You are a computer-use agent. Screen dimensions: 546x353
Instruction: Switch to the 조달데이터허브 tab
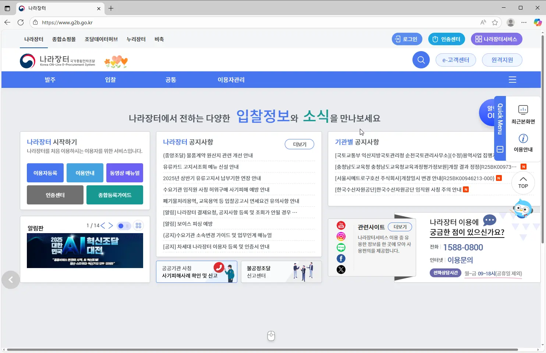[101, 39]
